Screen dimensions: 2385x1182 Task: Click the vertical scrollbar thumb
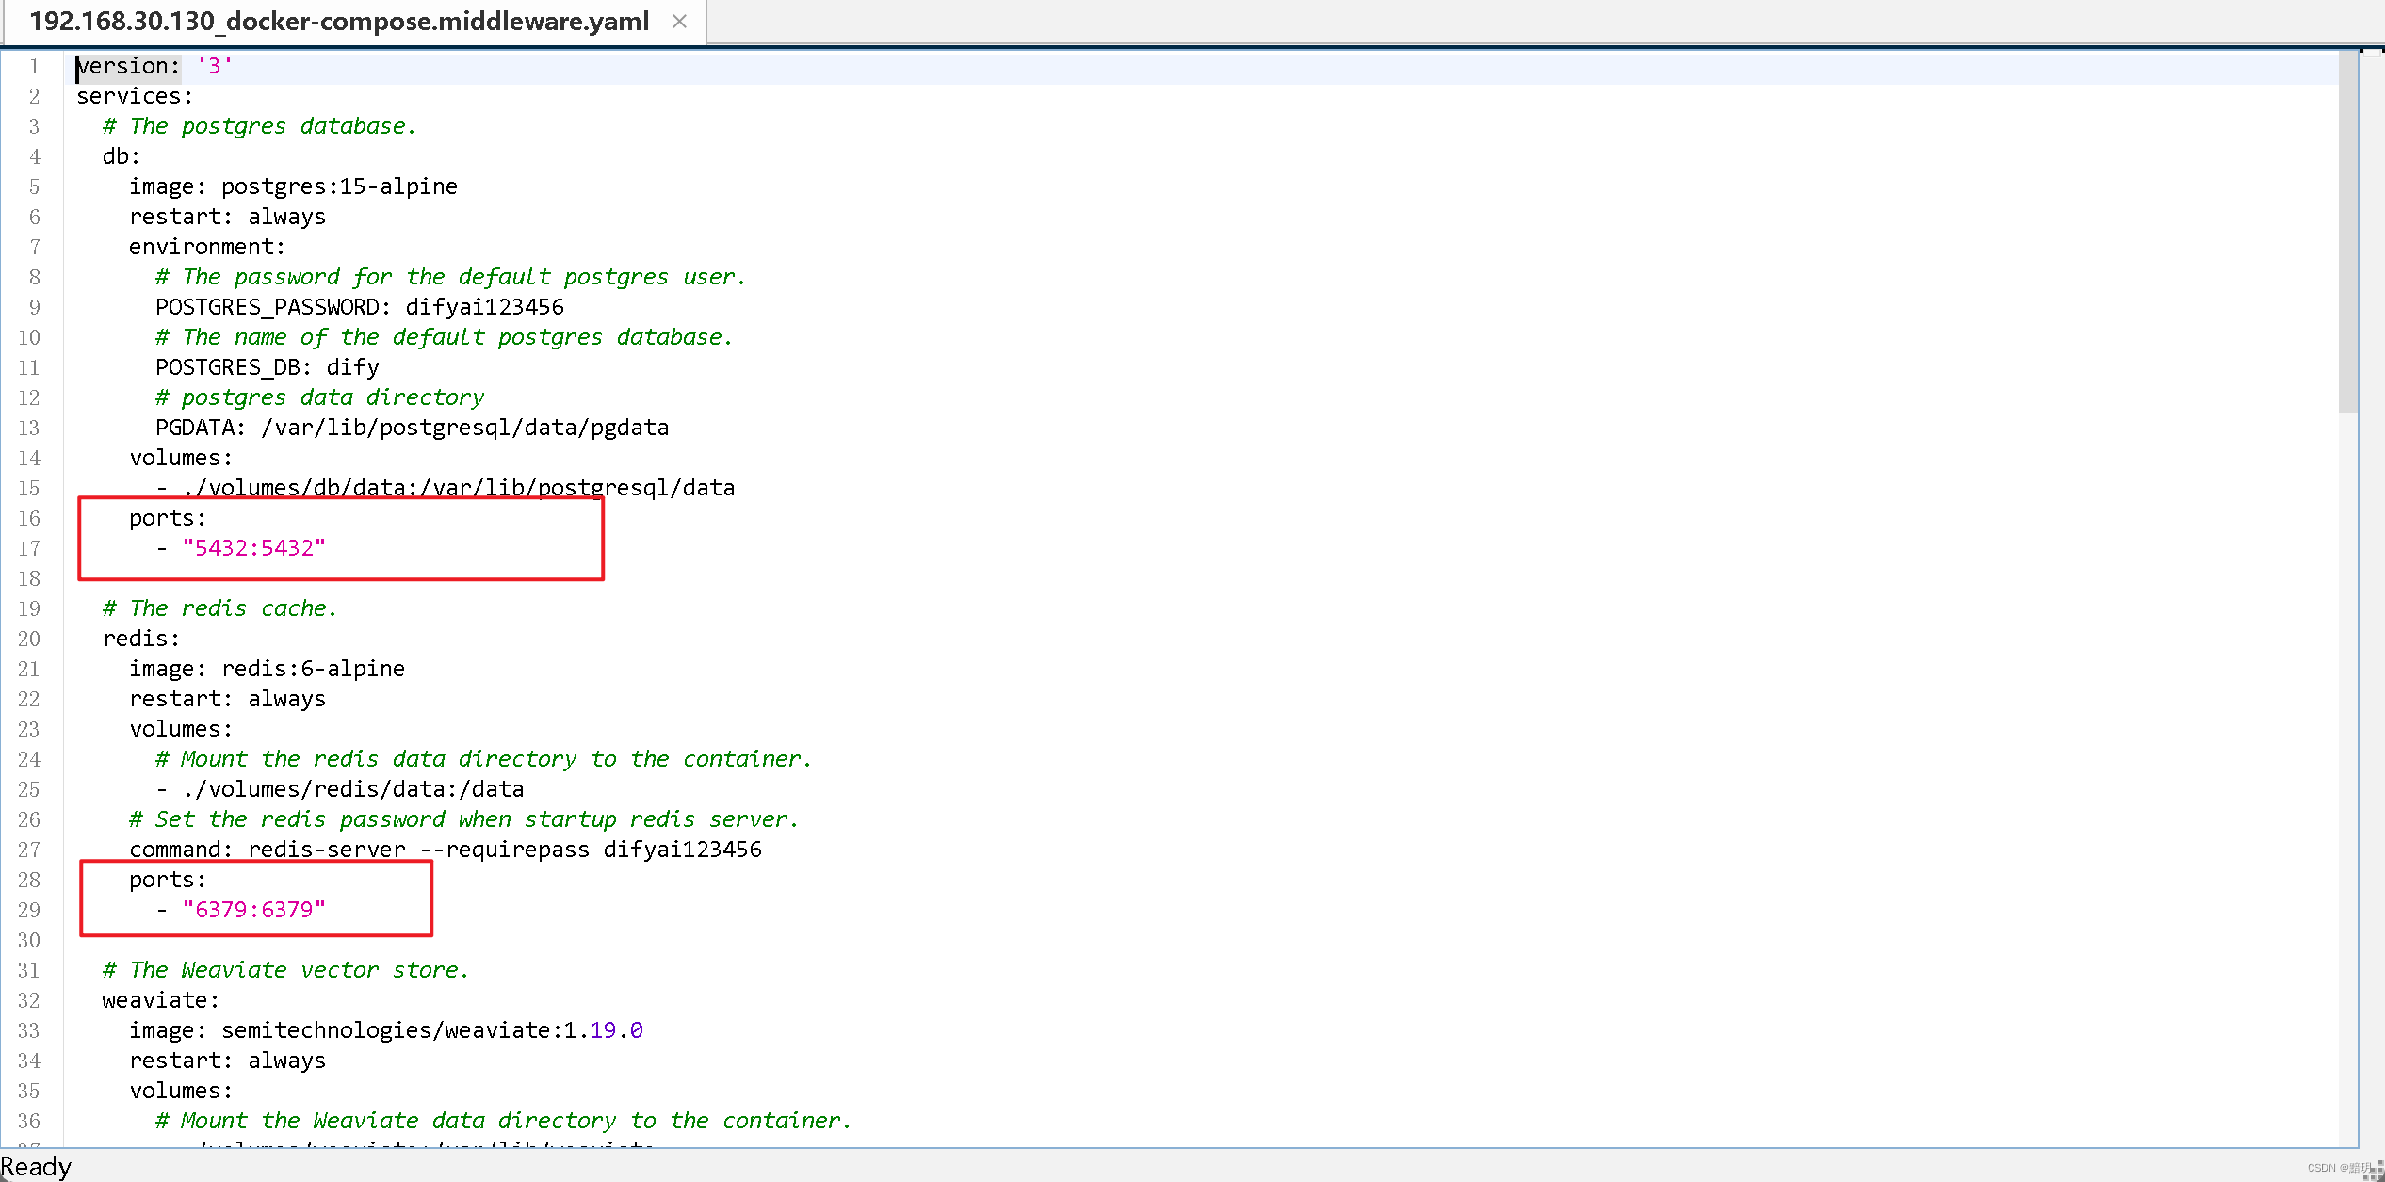click(x=2347, y=234)
